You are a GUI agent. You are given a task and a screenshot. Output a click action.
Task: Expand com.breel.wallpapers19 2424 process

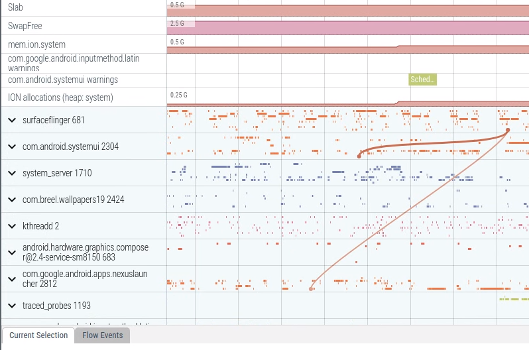(12, 200)
